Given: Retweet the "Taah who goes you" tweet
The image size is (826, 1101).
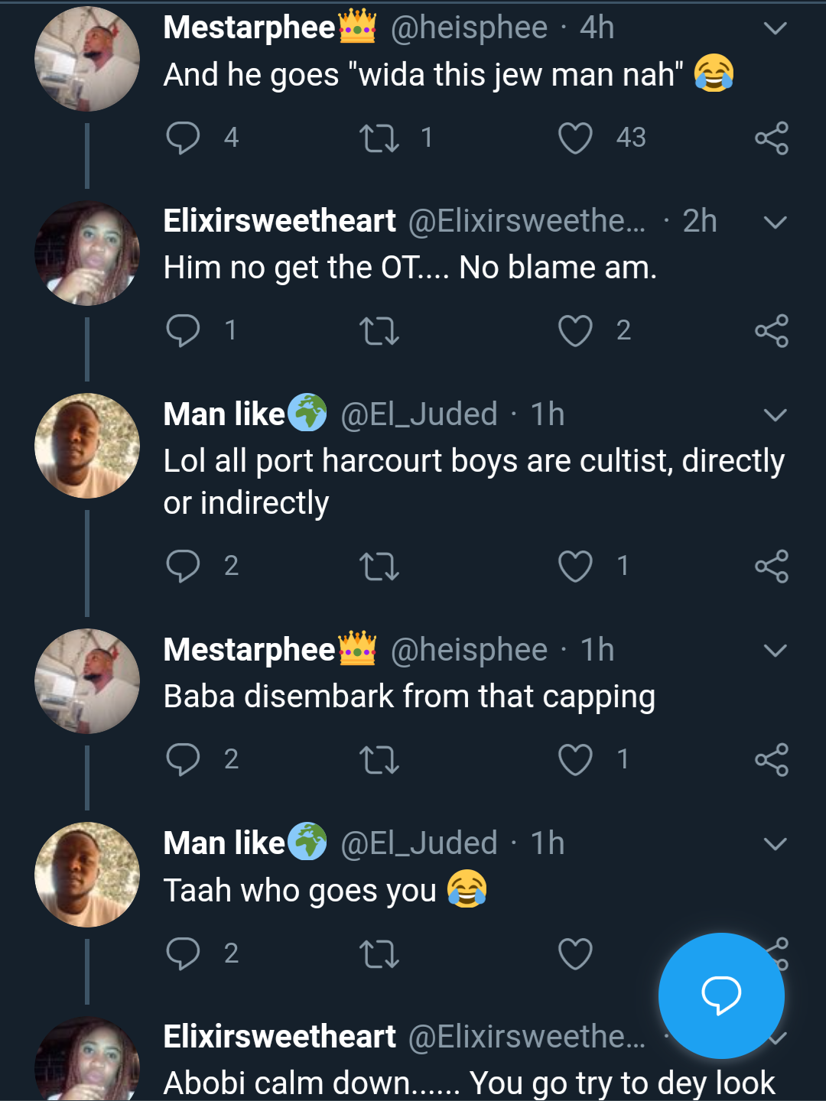Looking at the screenshot, I should pos(379,953).
